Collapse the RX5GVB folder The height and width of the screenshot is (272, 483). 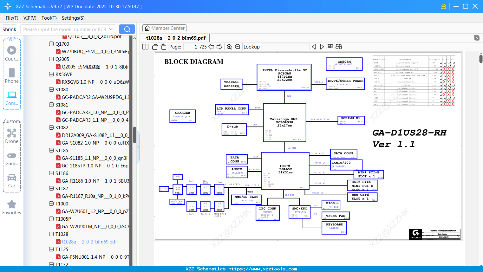click(x=51, y=74)
